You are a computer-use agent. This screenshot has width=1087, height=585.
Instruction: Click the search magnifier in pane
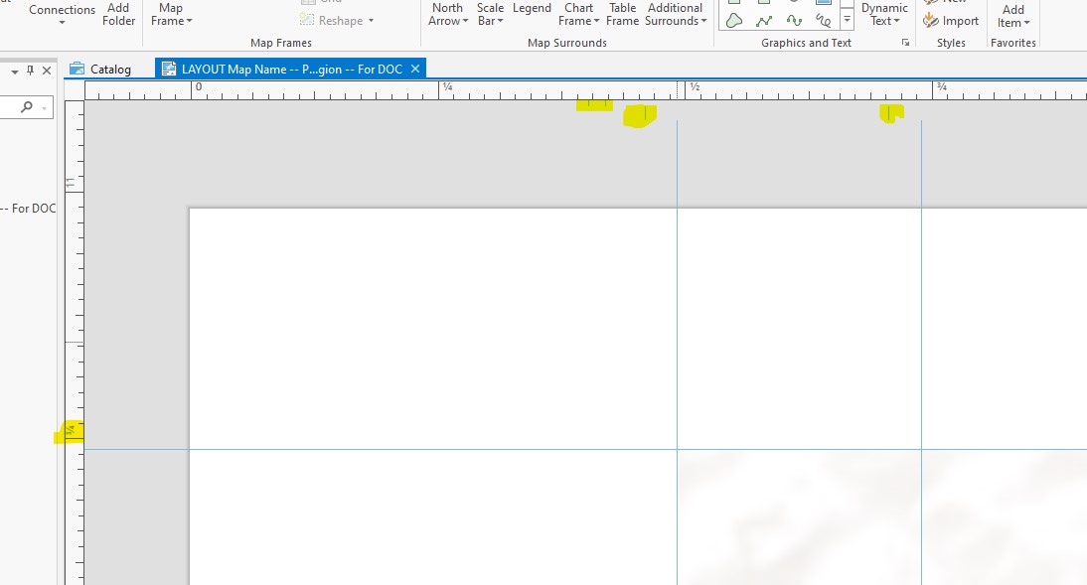coord(27,106)
